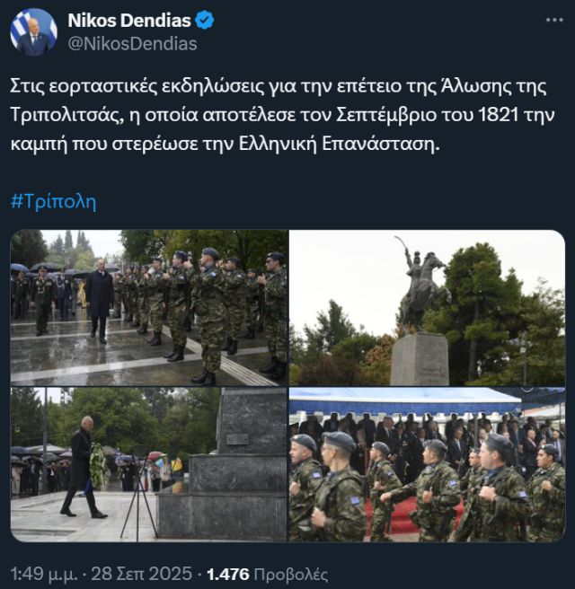
Task: Click the word Άλωσης in tweet
Action: click(476, 86)
